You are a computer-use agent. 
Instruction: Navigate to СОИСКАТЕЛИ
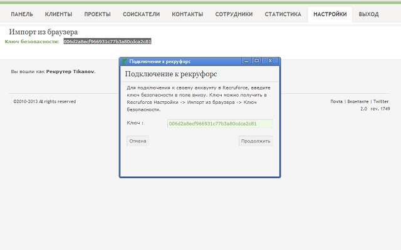click(141, 14)
